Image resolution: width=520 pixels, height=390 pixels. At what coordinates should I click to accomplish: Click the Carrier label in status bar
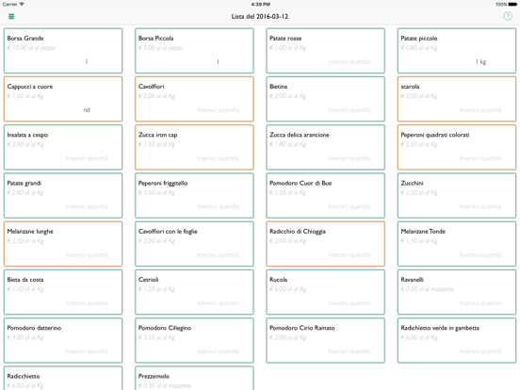click(x=9, y=4)
